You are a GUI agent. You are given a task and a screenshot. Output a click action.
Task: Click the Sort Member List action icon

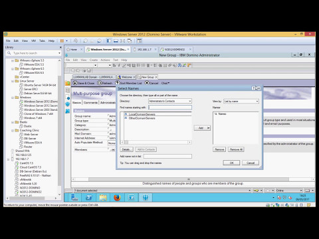(117, 83)
